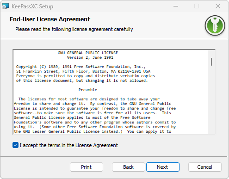Click the Preamble heading in the license
Image resolution: width=229 pixels, height=179 pixels.
point(88,90)
